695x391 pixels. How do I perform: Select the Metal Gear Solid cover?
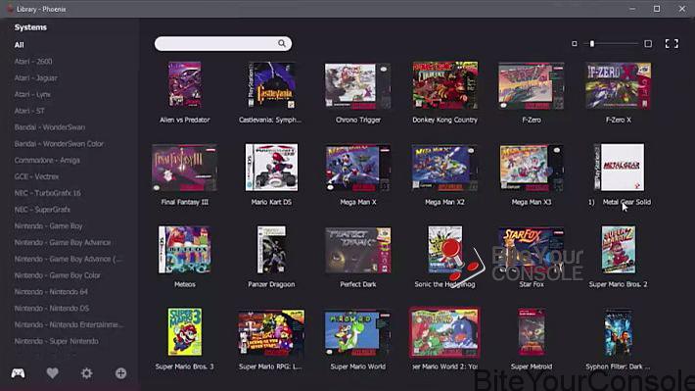[620, 167]
